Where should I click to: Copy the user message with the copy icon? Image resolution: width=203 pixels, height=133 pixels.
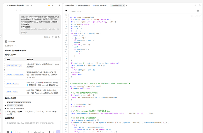point(53,37)
